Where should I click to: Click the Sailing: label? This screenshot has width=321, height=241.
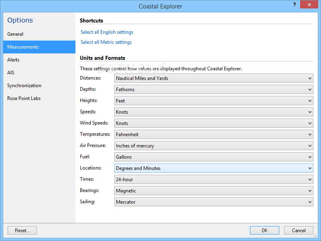click(x=87, y=202)
